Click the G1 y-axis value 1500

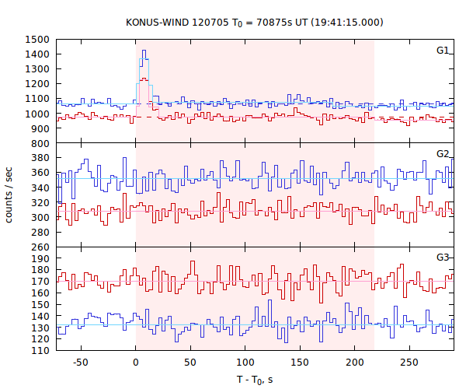coord(37,39)
